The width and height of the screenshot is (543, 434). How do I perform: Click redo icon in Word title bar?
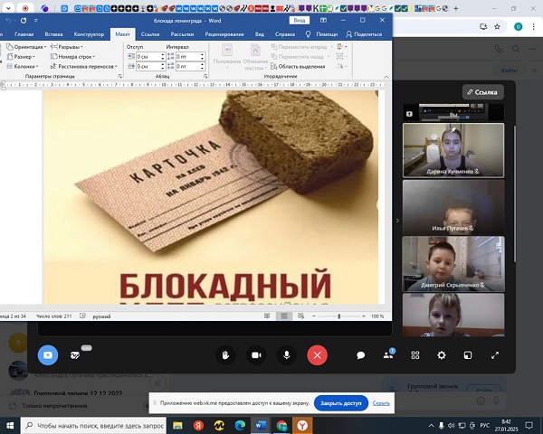coord(24,21)
